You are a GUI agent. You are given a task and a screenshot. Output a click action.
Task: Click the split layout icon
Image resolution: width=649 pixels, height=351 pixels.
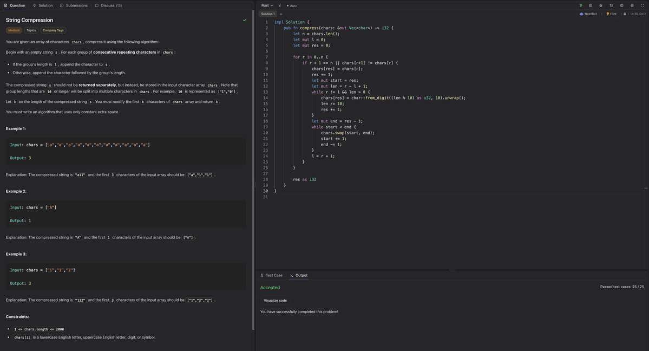pyautogui.click(x=622, y=5)
